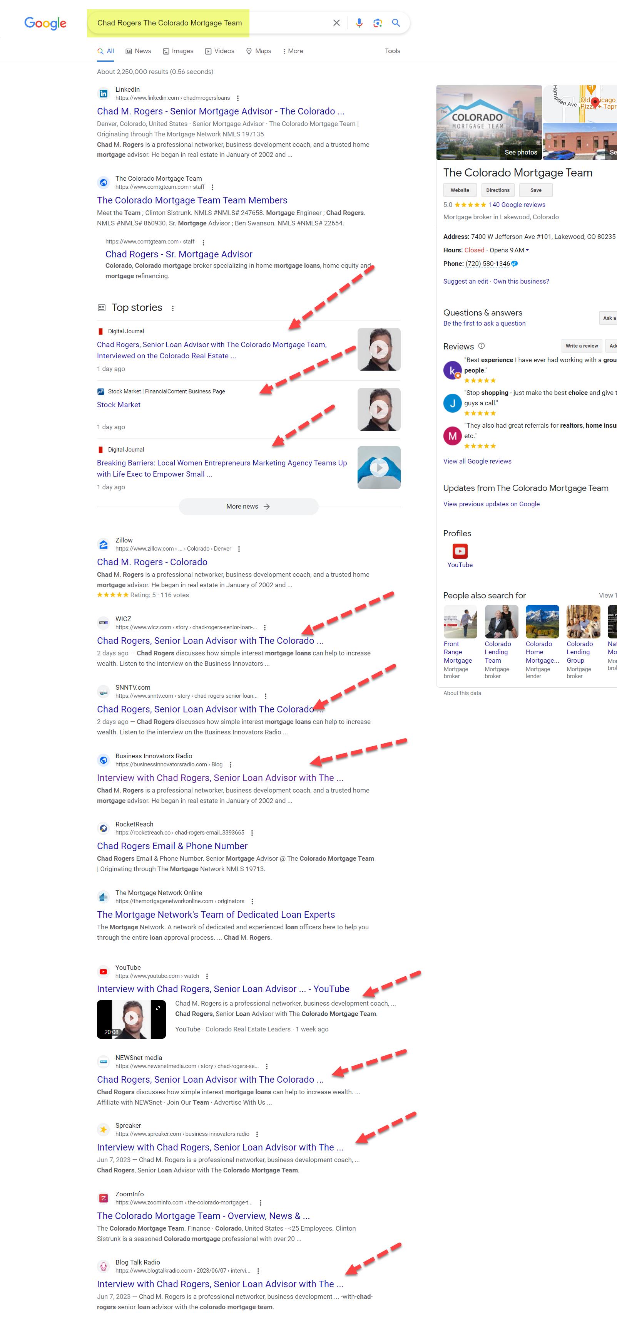
Task: Open options menu for the RocketReach result
Action: click(x=252, y=833)
